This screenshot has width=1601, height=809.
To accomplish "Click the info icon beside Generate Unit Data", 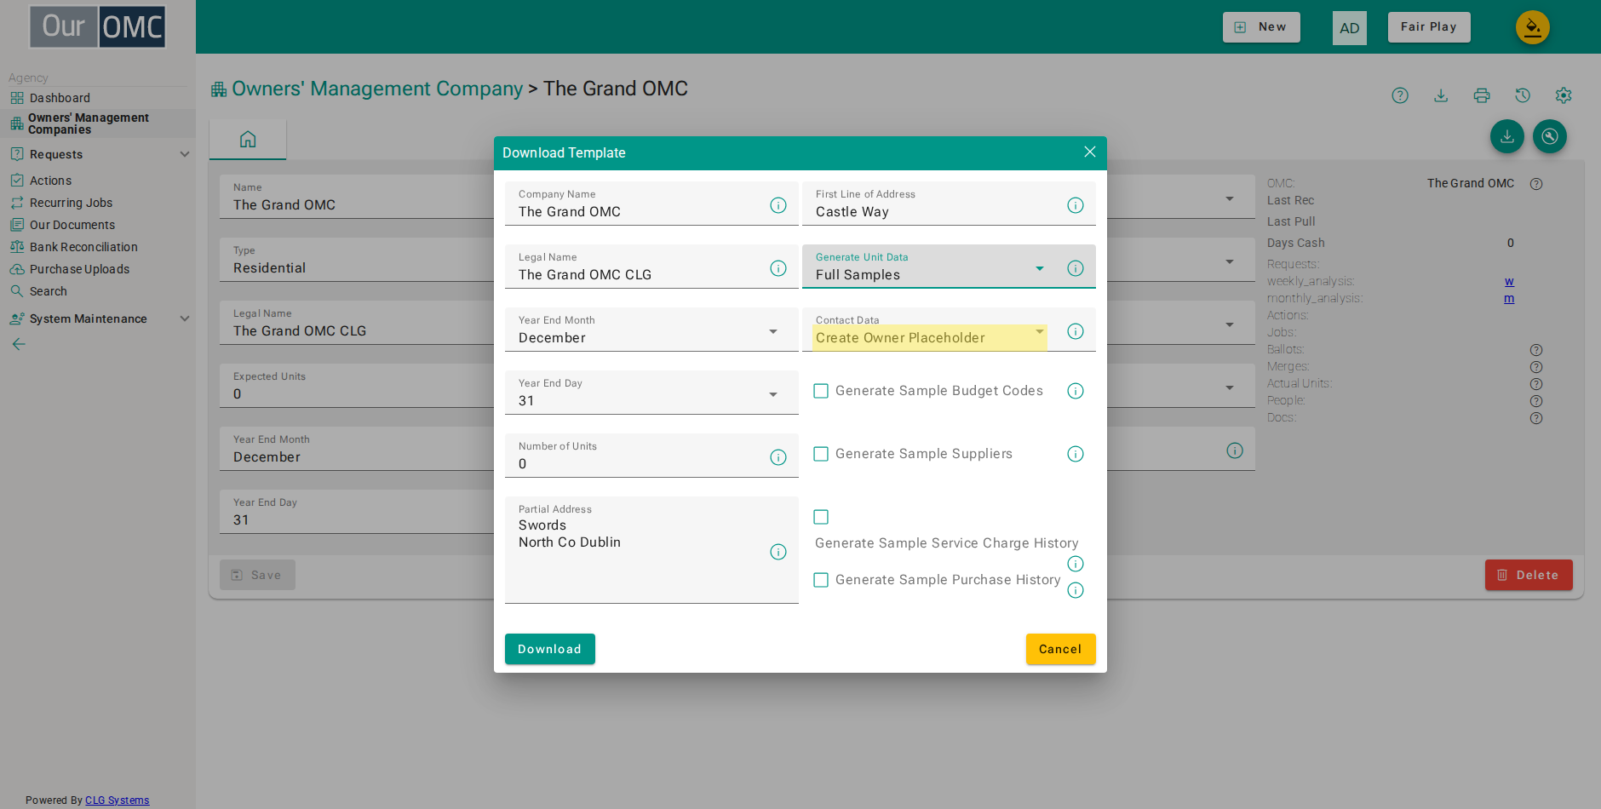I will click(x=1076, y=268).
